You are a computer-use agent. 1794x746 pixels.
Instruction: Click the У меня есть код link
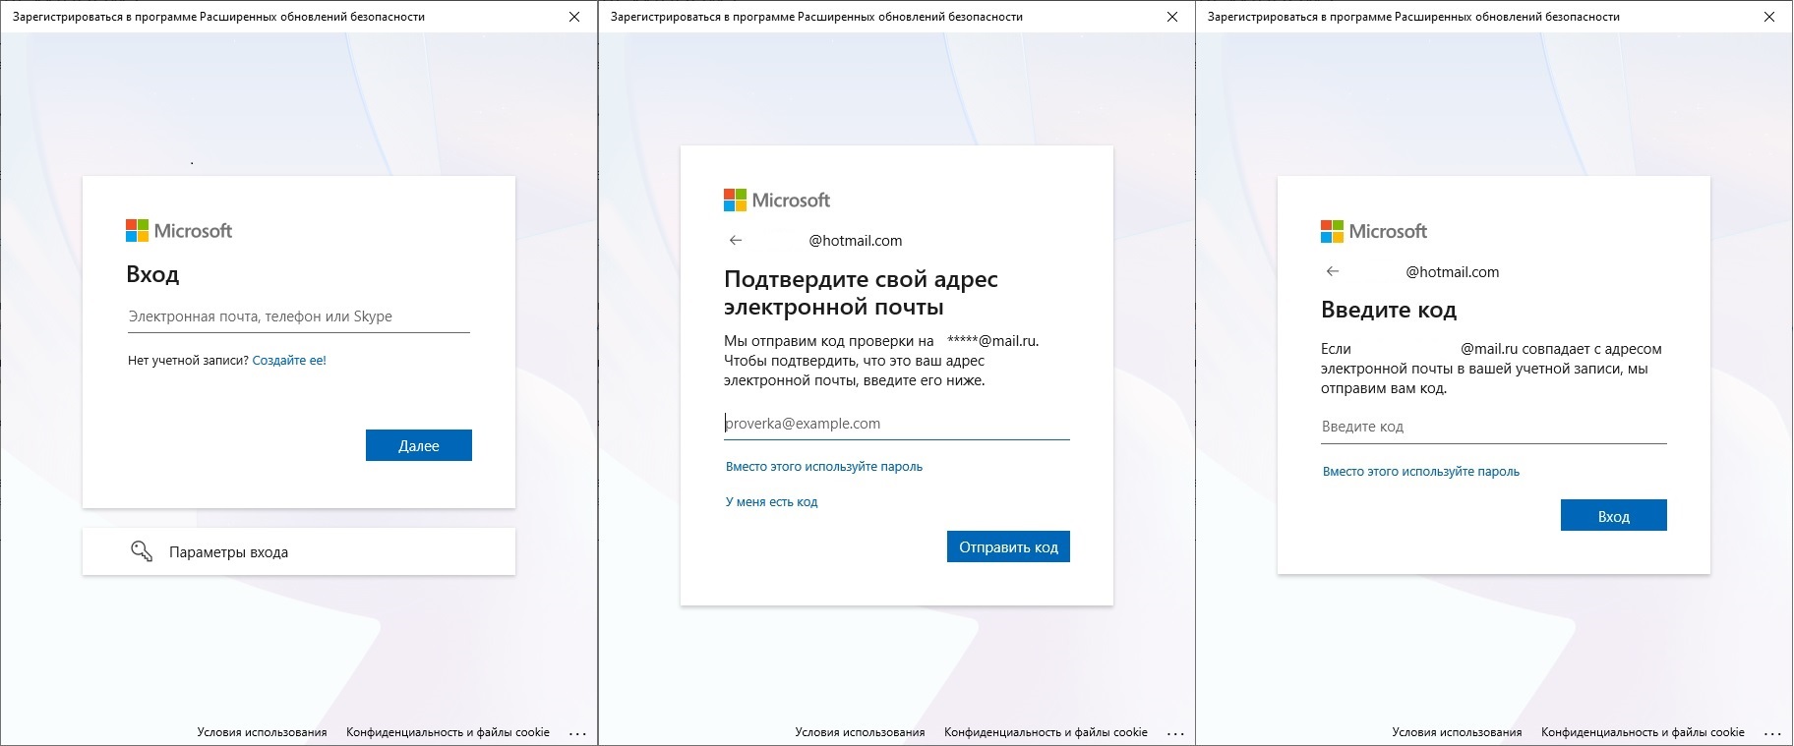tap(771, 502)
